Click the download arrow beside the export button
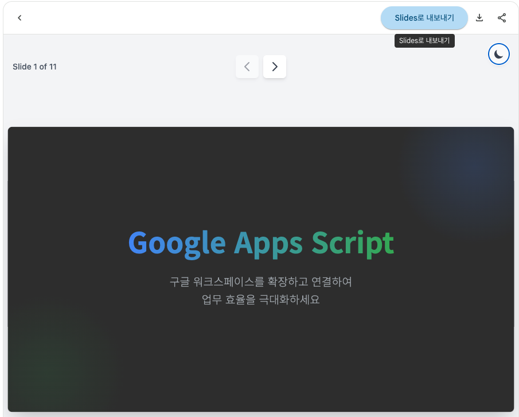The height and width of the screenshot is (417, 519). pyautogui.click(x=479, y=17)
